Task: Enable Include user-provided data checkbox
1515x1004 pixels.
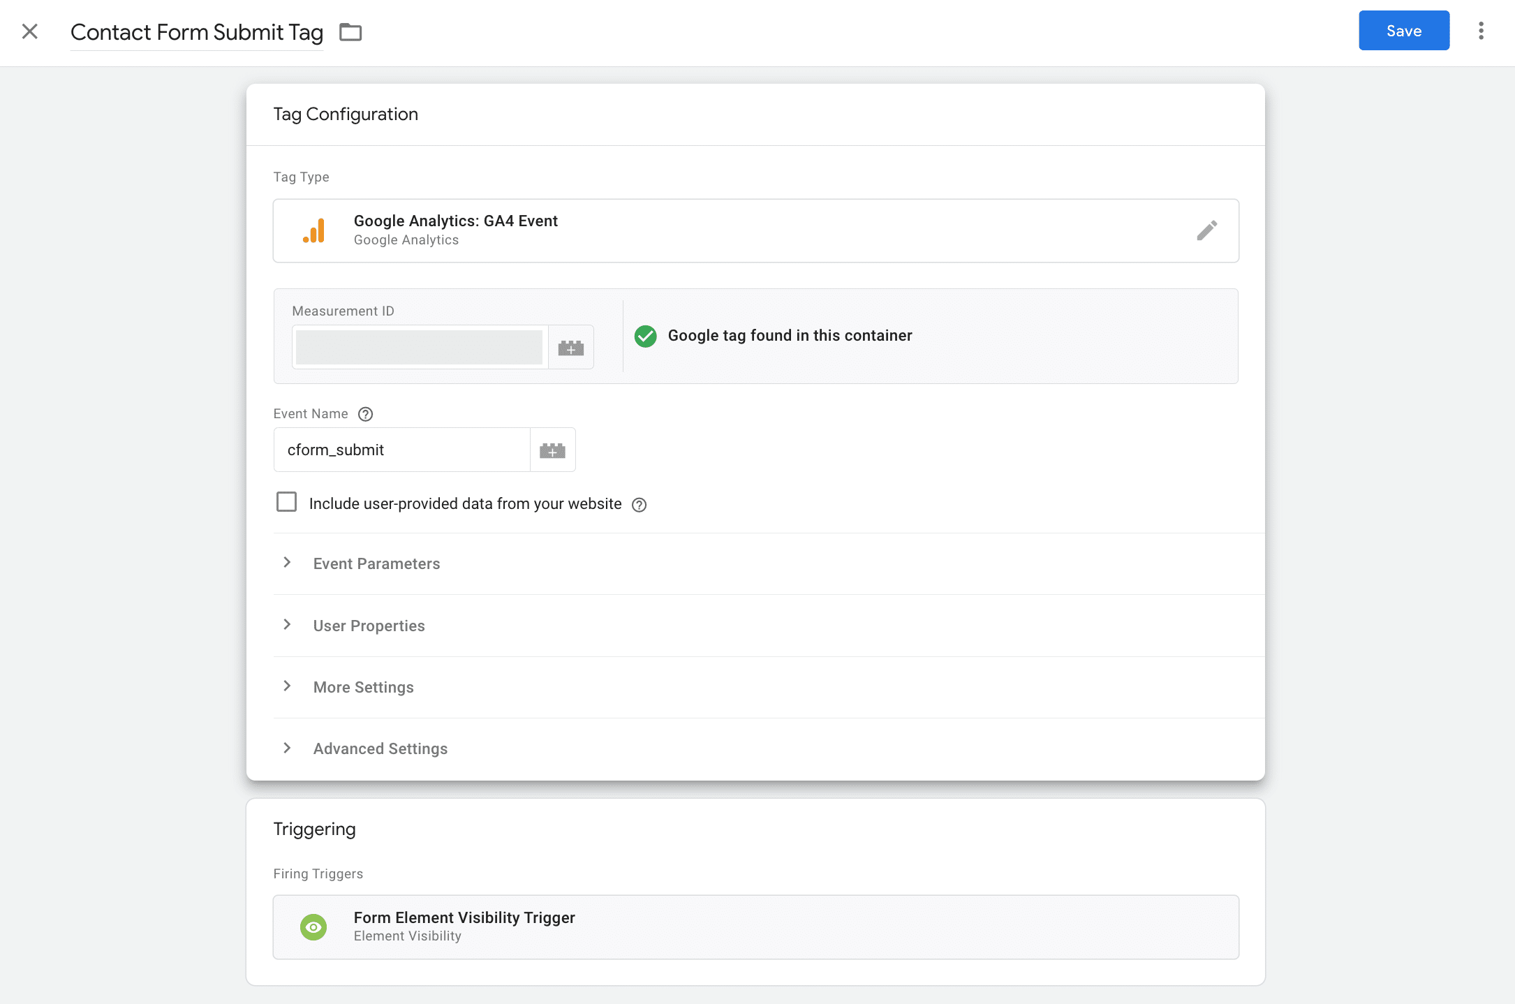Action: click(287, 503)
